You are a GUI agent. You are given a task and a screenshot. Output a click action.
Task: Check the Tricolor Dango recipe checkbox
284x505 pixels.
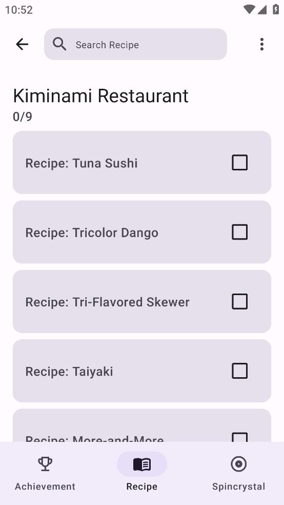pyautogui.click(x=239, y=232)
